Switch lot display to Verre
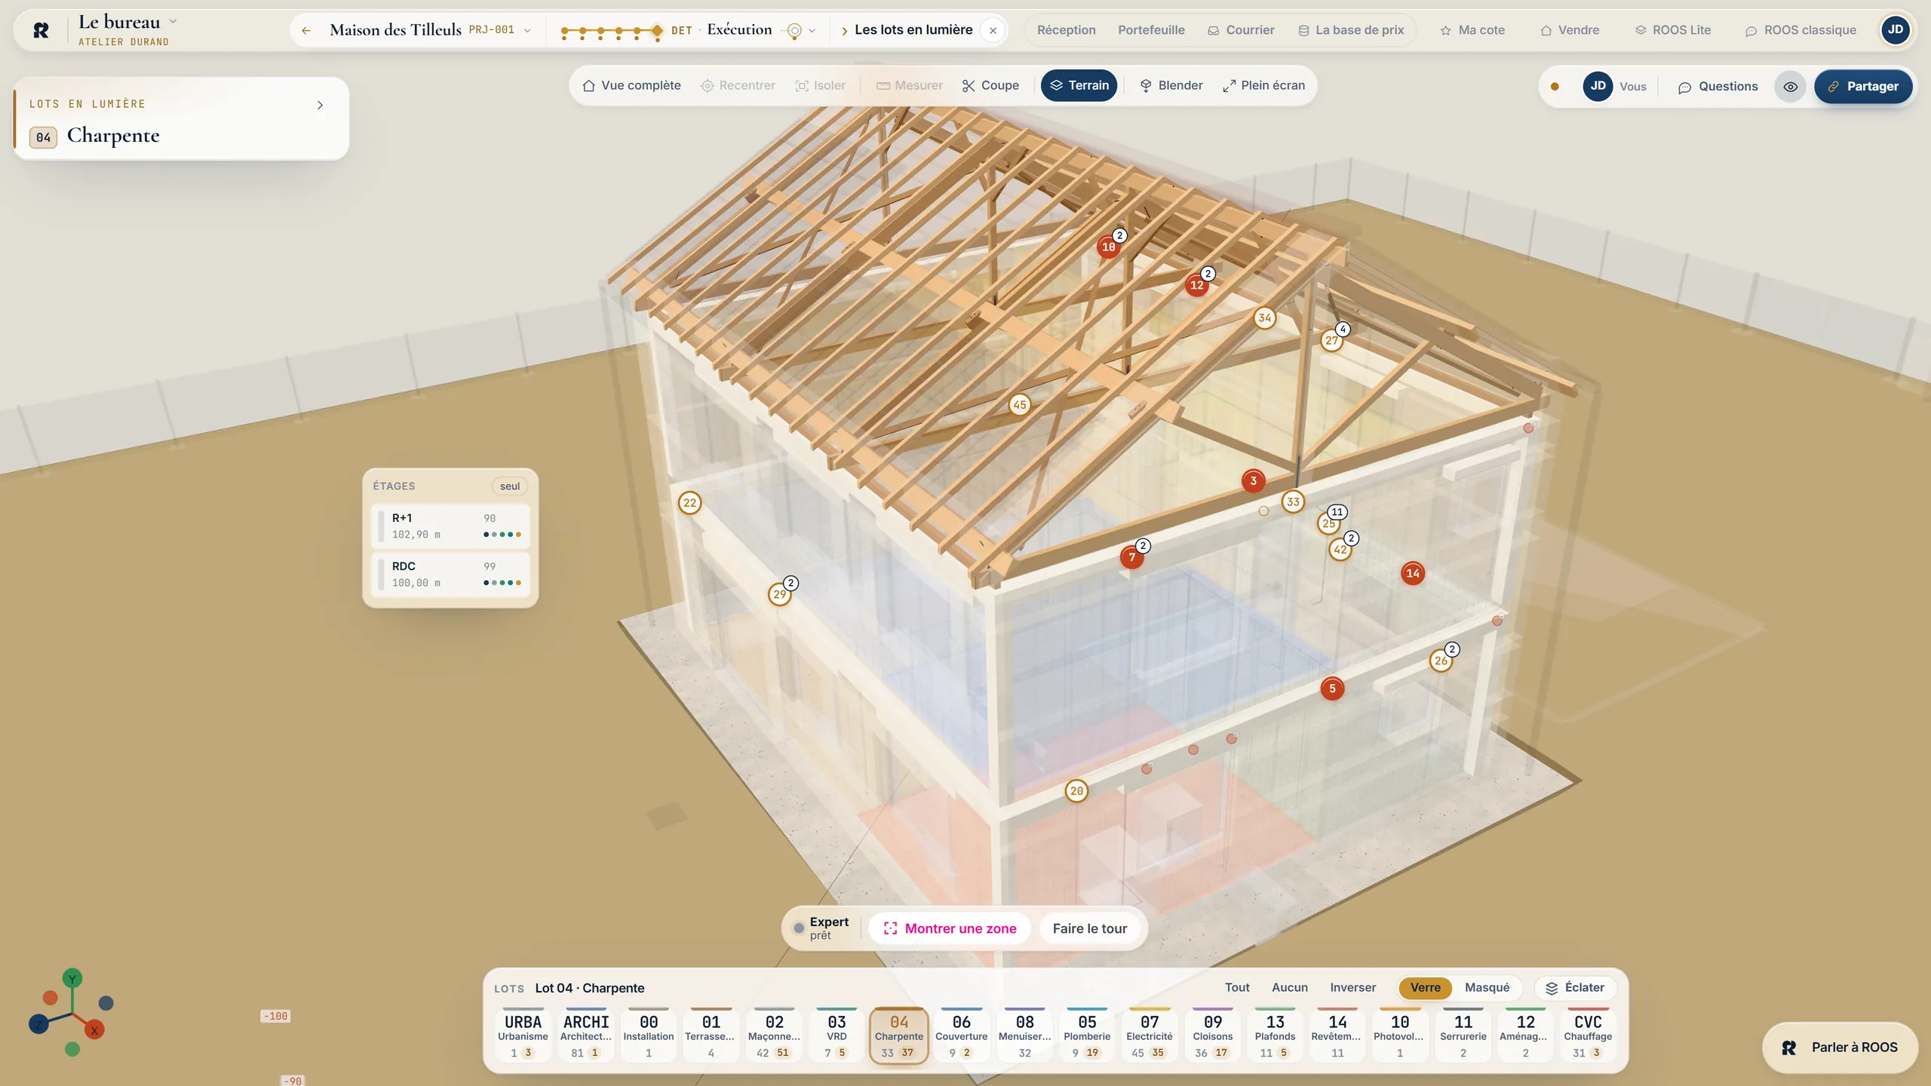 click(1425, 988)
